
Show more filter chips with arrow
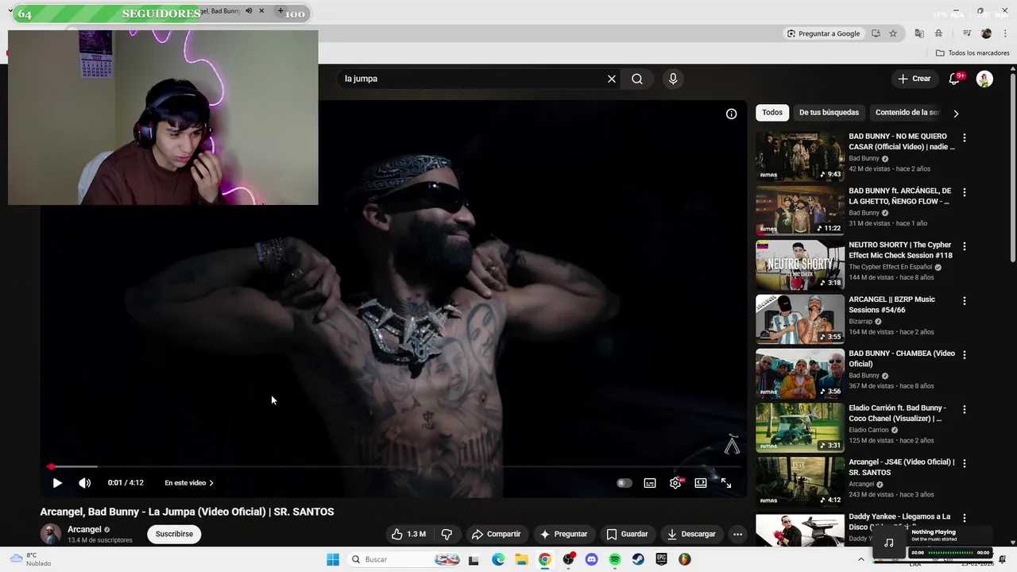956,114
